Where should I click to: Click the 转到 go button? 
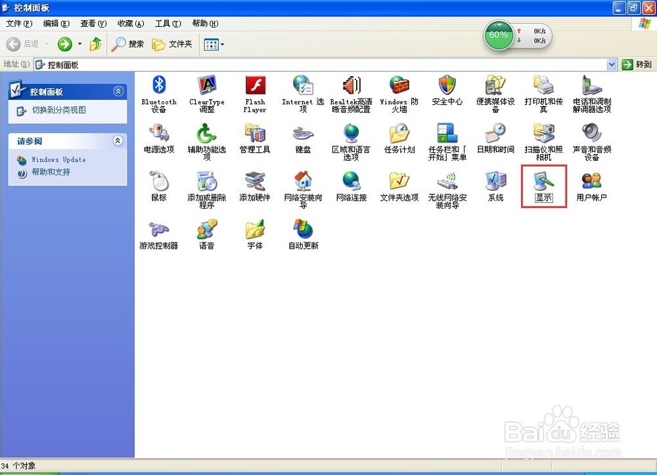click(x=637, y=64)
